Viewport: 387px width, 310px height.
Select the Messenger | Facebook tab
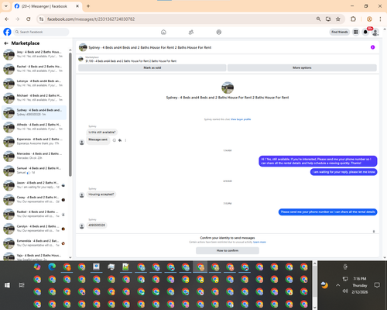(x=44, y=6)
